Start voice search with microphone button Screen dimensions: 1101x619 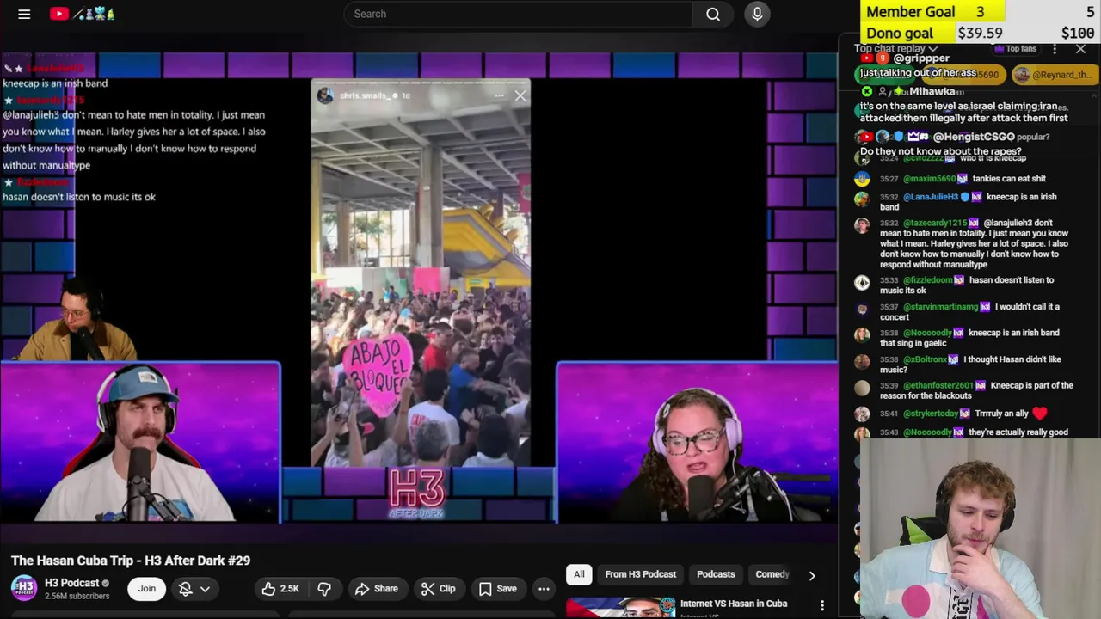pos(757,14)
